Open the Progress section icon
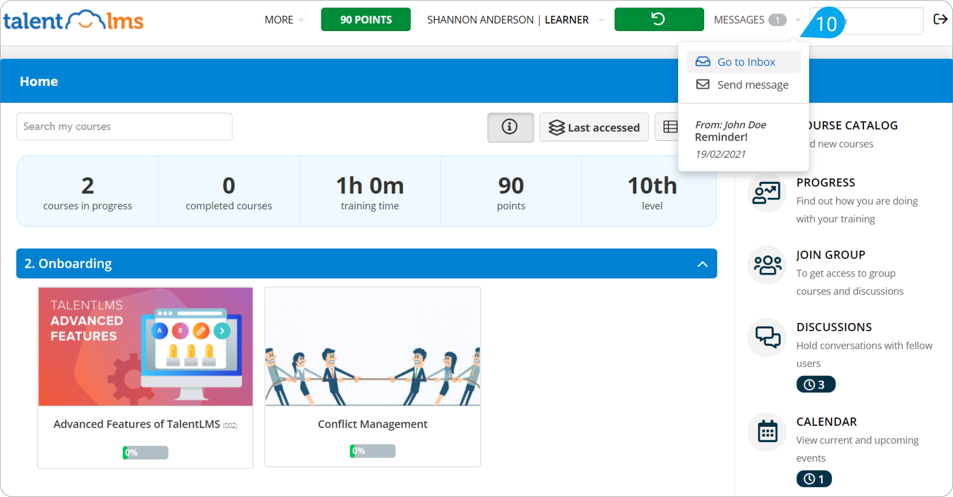The height and width of the screenshot is (497, 953). tap(767, 193)
